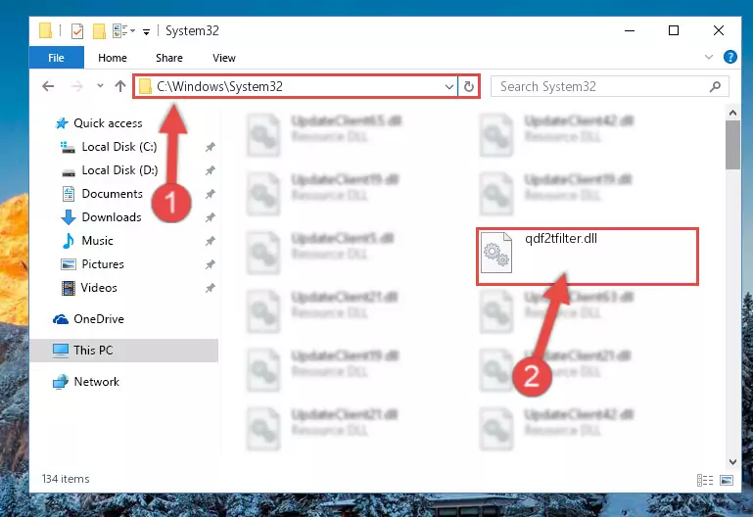Click the 134 items status text
753x517 pixels.
click(x=66, y=479)
